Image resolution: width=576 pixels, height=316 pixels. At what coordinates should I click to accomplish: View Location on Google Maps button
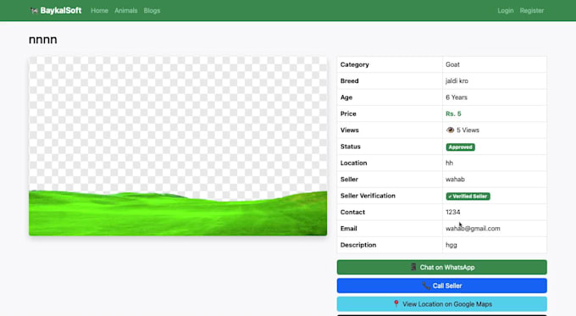(442, 304)
